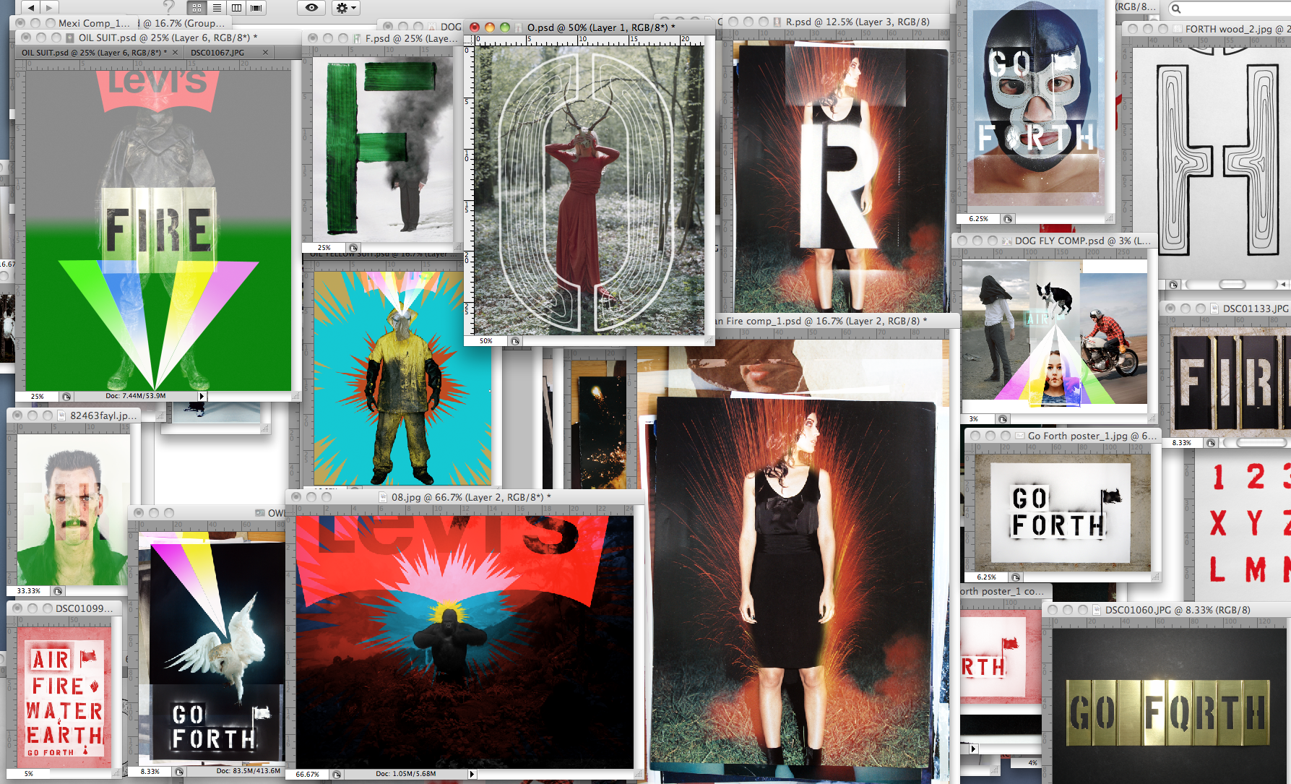The image size is (1291, 784).
Task: Click ruler origin corner in OIL SUIT window
Action: (x=20, y=64)
